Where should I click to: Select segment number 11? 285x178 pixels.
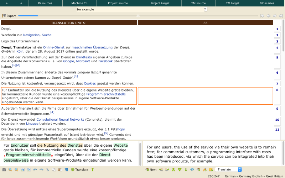[x=277, y=133]
